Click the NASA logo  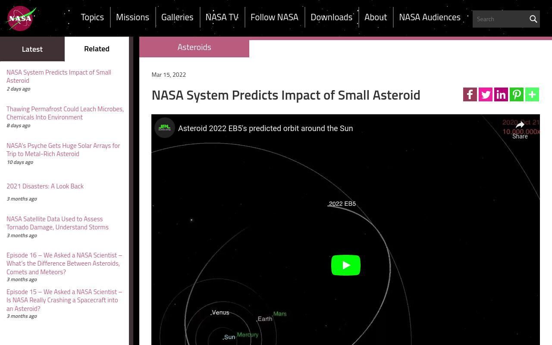tap(21, 19)
